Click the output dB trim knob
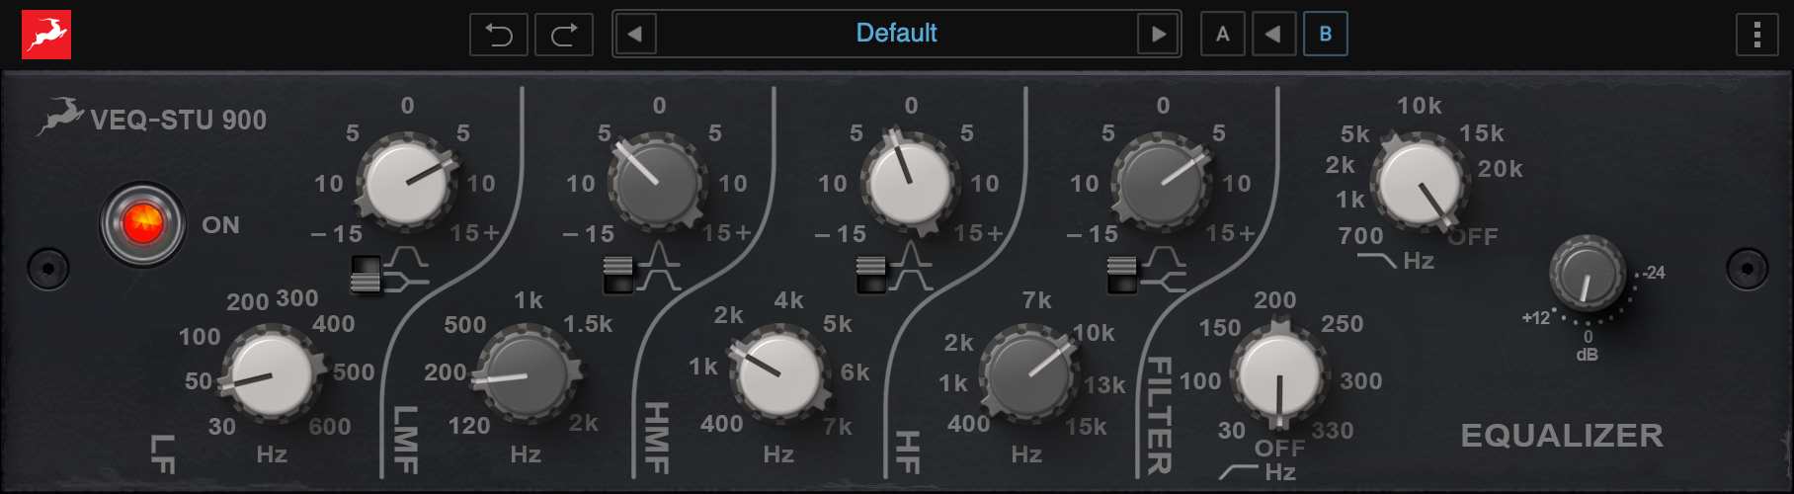 [x=1587, y=274]
